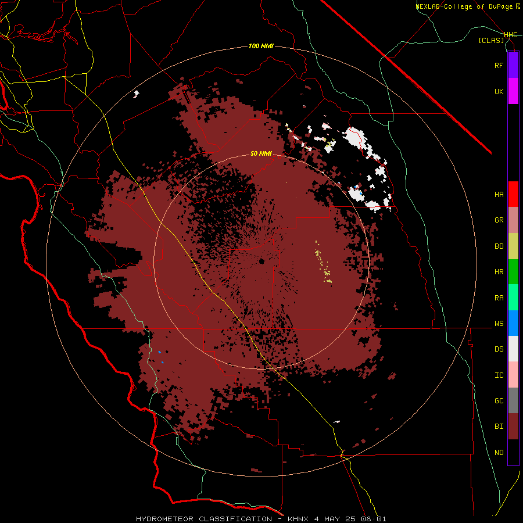
Task: Pick the HR green legend swatch
Action: [x=513, y=272]
